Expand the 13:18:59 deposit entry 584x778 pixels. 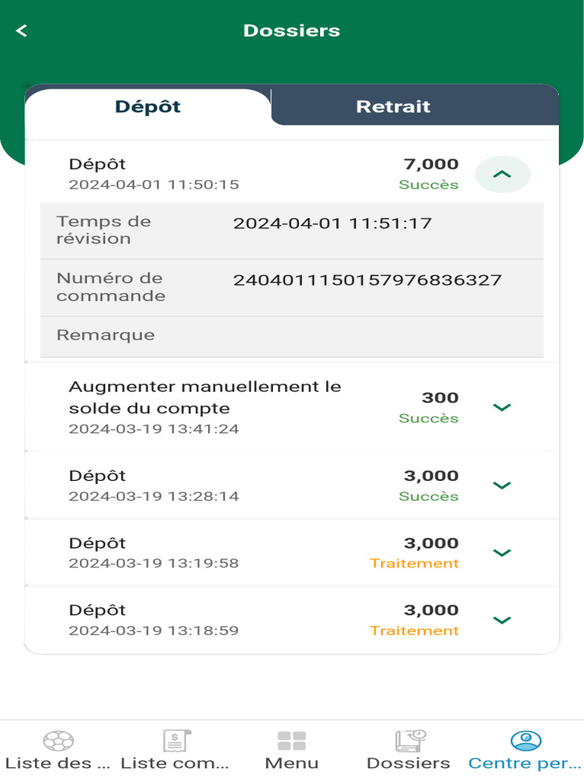point(502,620)
